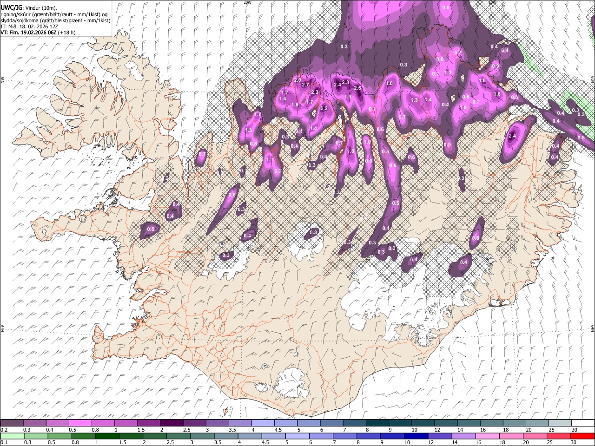595x446 pixels.
Task: Click the initial time 'IT: Mið. 18. 02. 2026 12Z'
Action: [29, 26]
